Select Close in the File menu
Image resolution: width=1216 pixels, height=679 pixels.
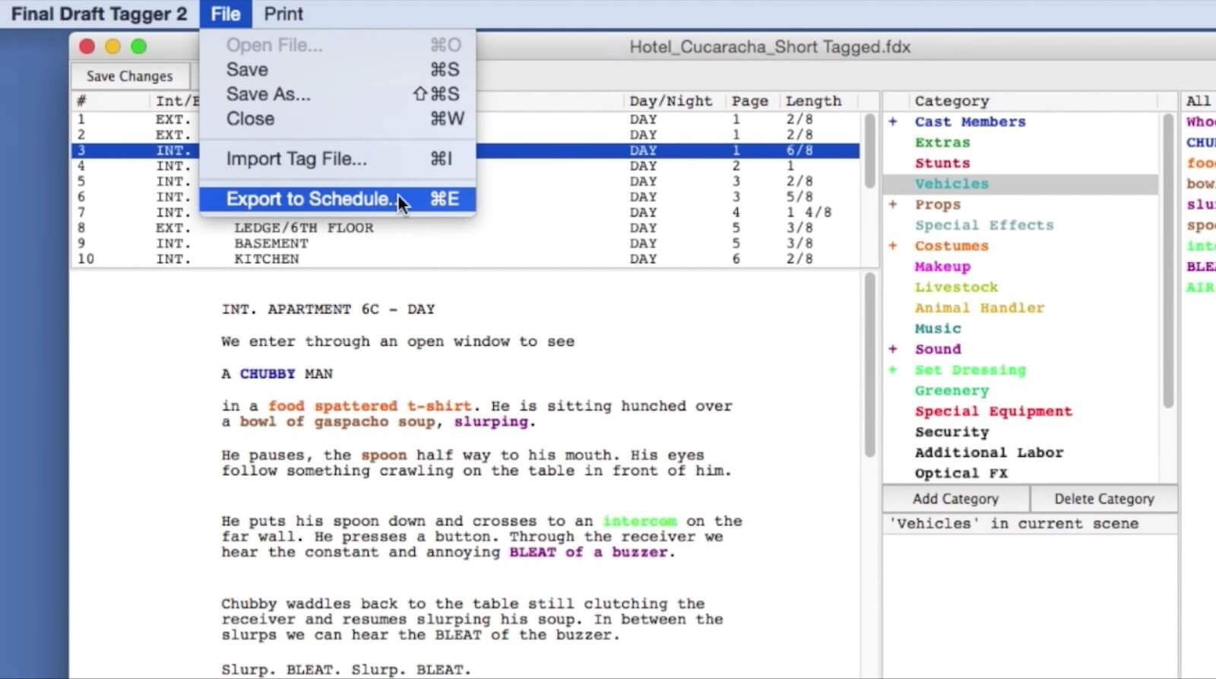[337, 119]
